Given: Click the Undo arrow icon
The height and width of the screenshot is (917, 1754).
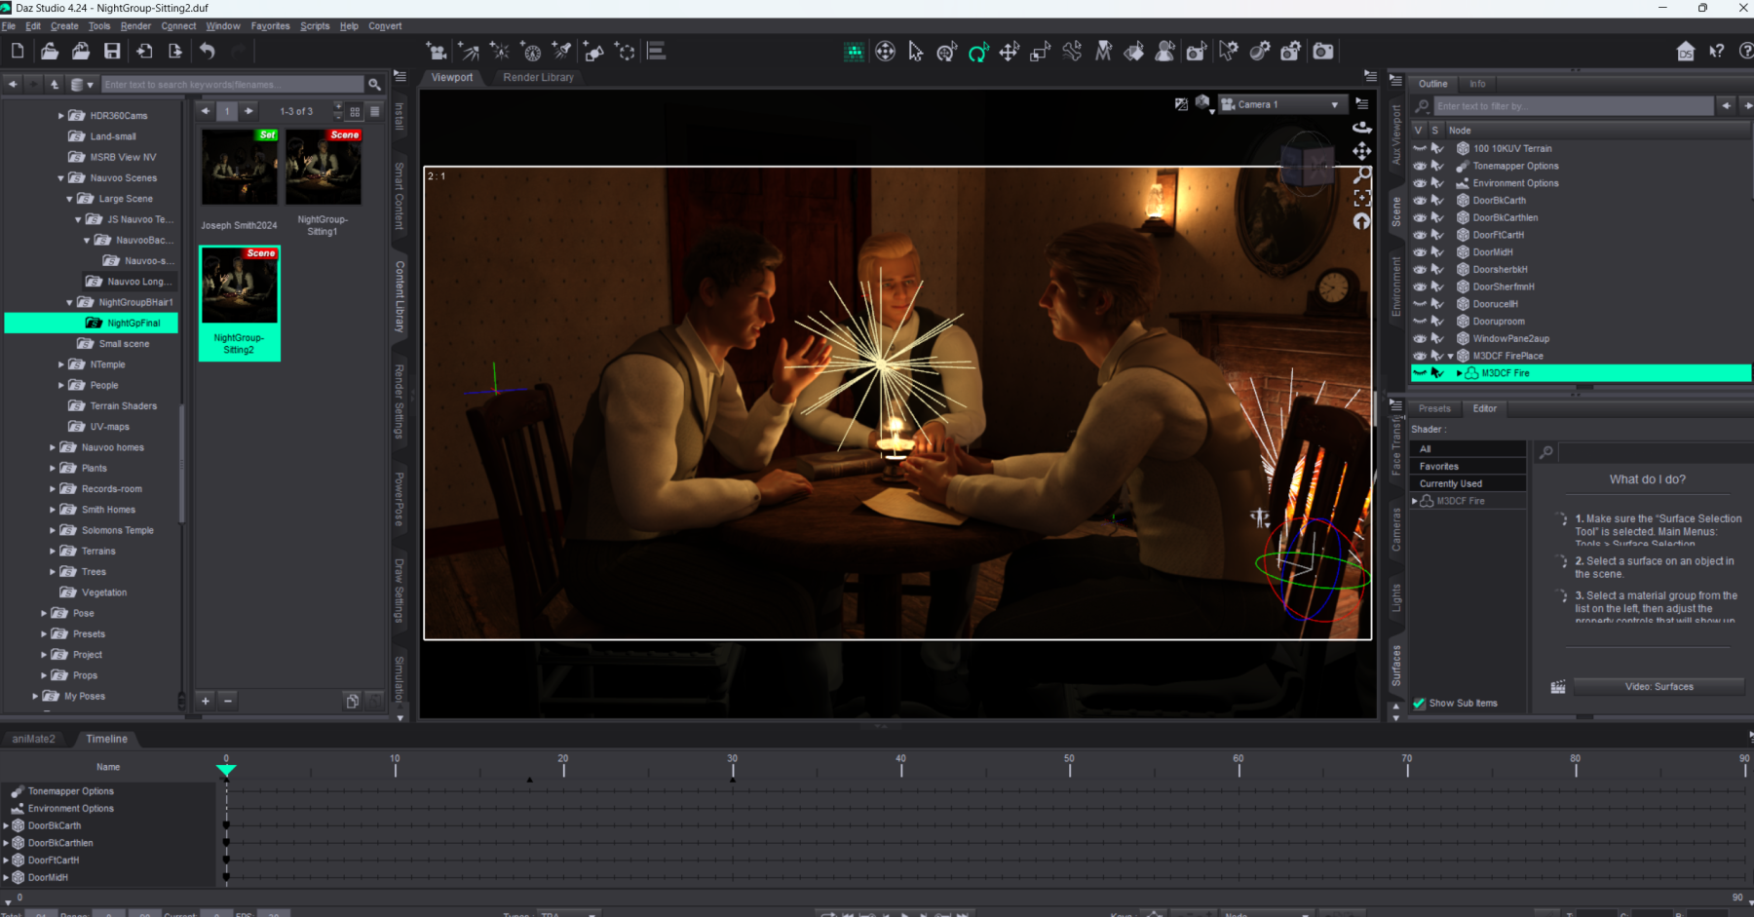Looking at the screenshot, I should 208,51.
